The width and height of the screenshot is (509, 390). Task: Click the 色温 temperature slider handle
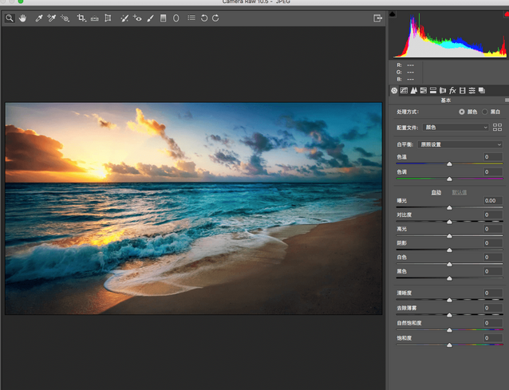[449, 163]
